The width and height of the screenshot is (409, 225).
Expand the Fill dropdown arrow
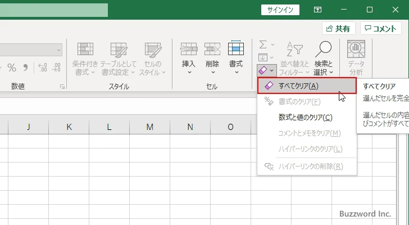tap(271, 57)
